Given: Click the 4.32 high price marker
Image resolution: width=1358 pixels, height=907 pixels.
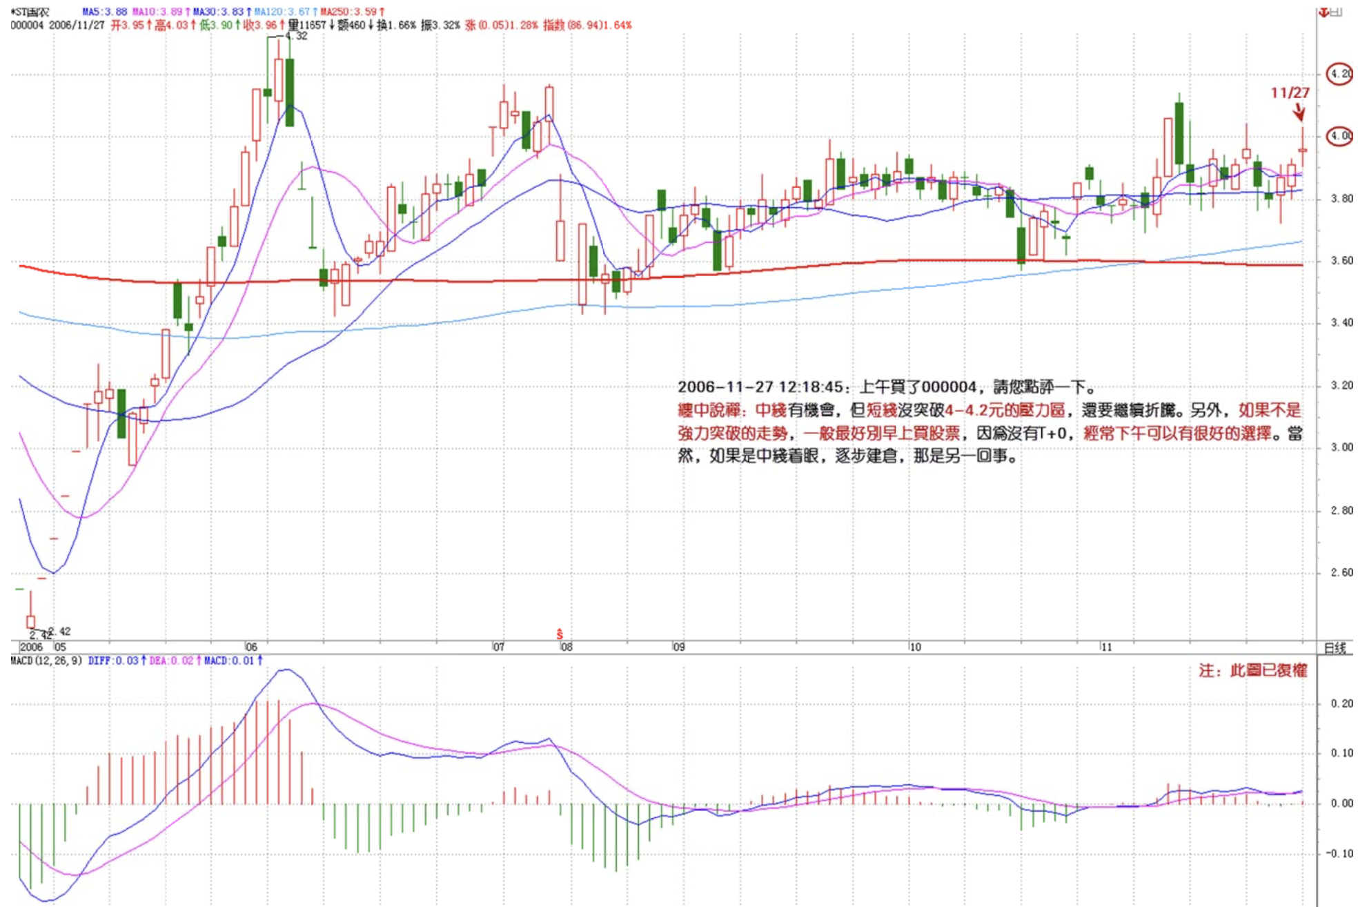Looking at the screenshot, I should point(297,36).
